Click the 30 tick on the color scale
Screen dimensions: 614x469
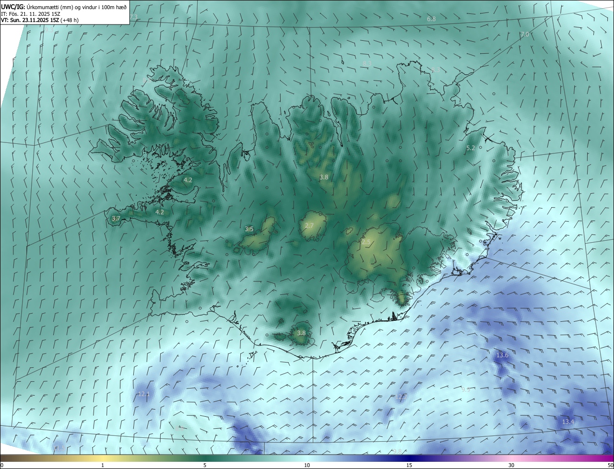tap(511, 466)
